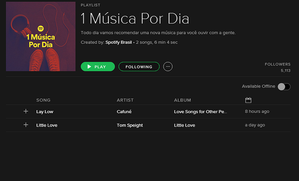This screenshot has width=299, height=181.
Task: Sort by date added calendar icon
Action: [248, 100]
